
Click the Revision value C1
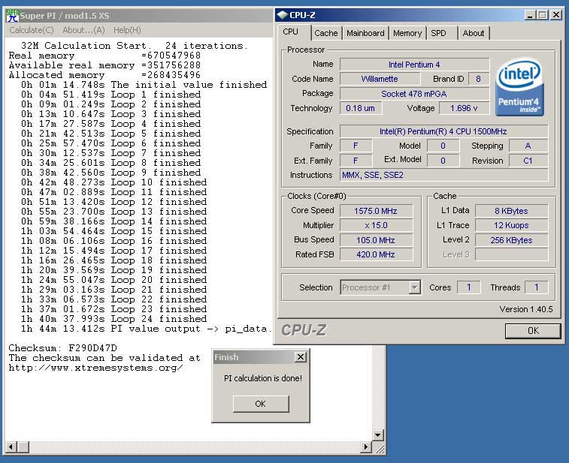pyautogui.click(x=528, y=161)
